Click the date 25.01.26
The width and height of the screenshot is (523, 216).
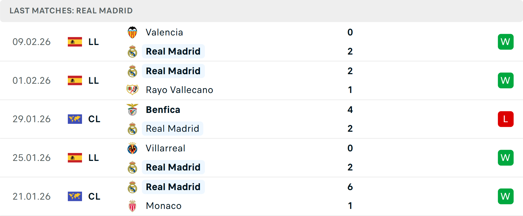pyautogui.click(x=31, y=158)
